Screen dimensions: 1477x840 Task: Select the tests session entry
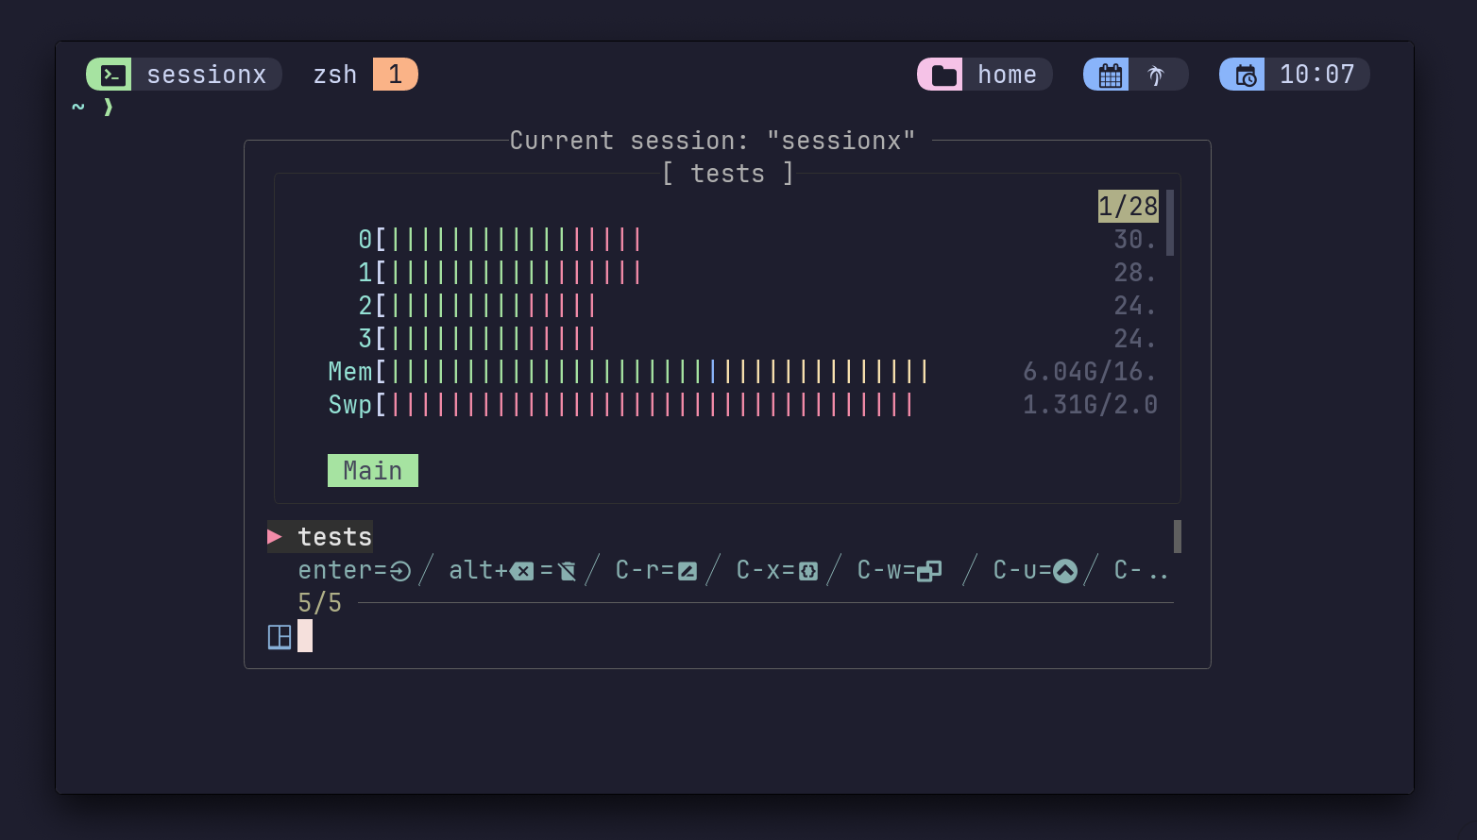[x=334, y=537]
